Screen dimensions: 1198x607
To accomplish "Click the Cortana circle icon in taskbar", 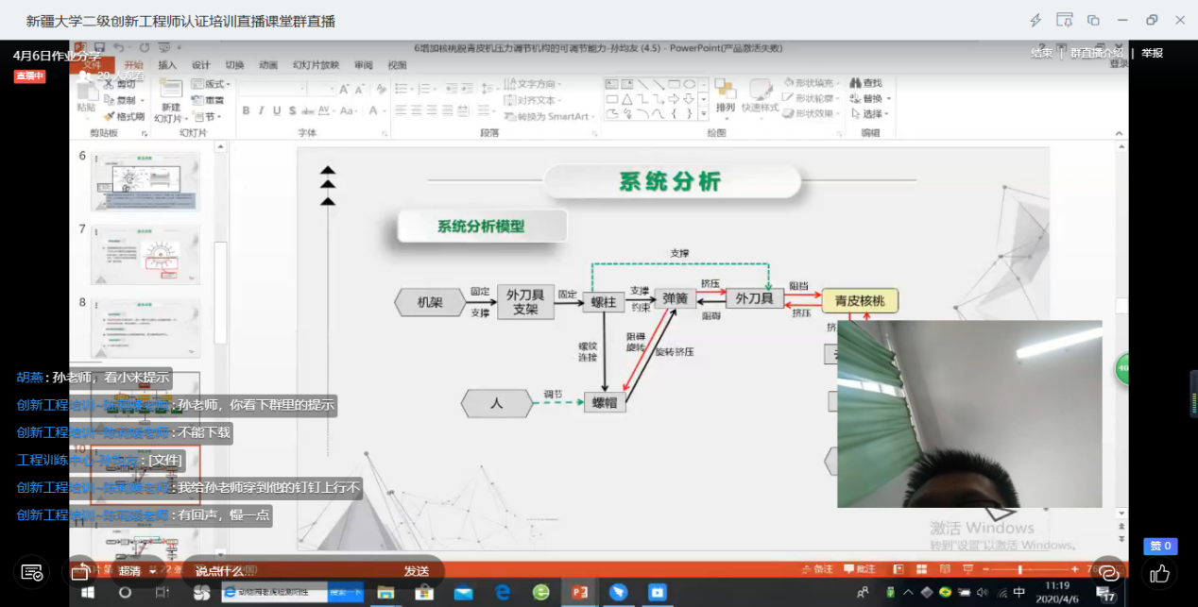I will tap(125, 593).
